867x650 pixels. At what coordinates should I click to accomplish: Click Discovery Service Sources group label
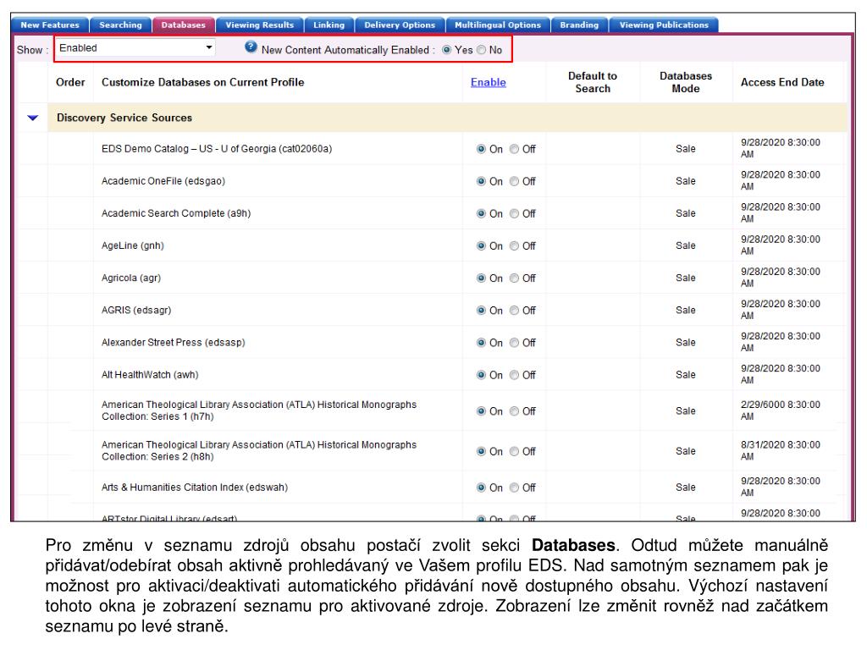pyautogui.click(x=124, y=118)
